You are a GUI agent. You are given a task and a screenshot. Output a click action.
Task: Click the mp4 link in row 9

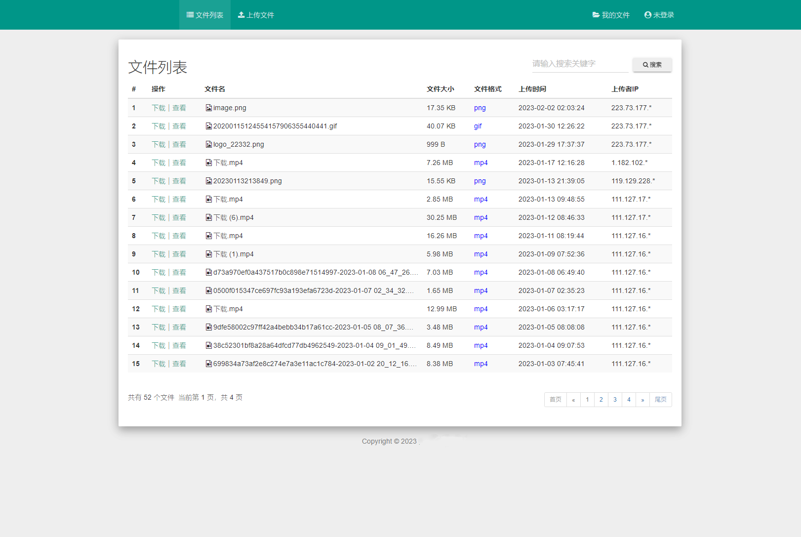point(481,254)
